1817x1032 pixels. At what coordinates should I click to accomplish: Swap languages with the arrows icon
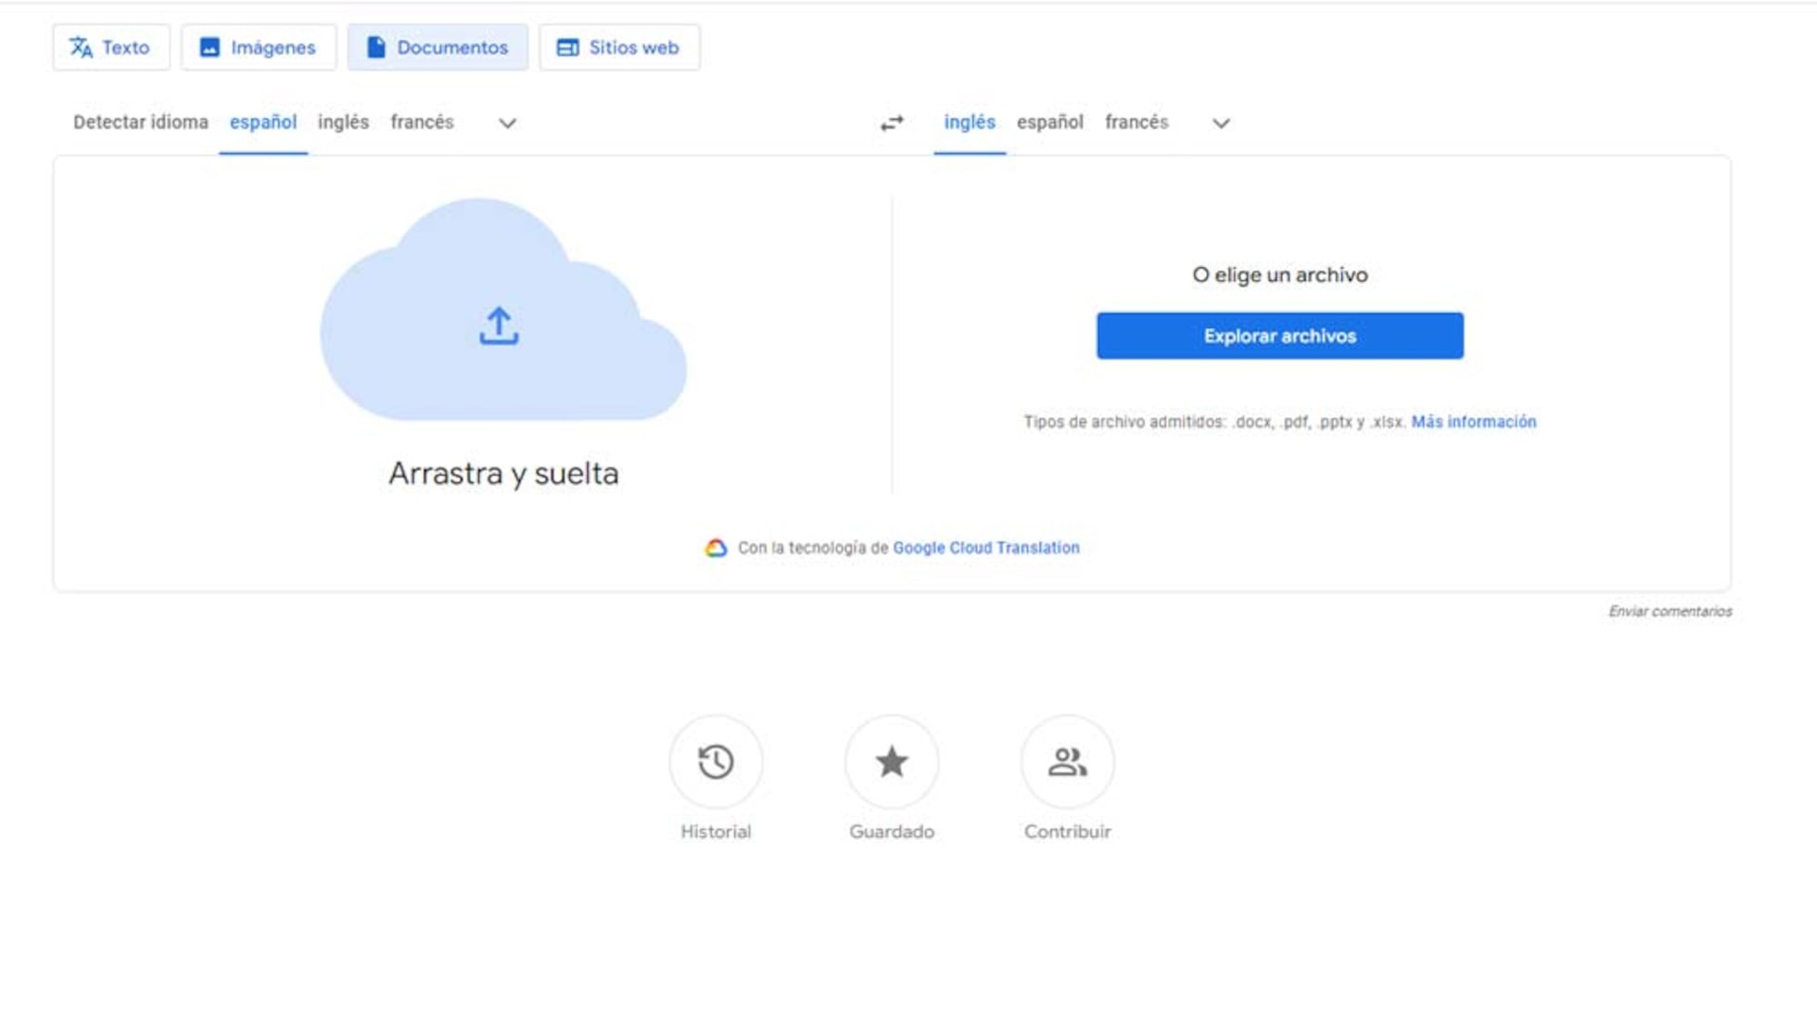pyautogui.click(x=892, y=122)
